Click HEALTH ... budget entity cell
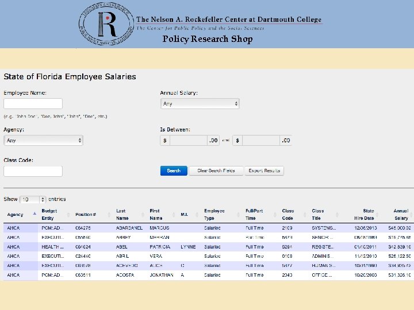Viewport: 414px width, 310px height. coord(52,247)
